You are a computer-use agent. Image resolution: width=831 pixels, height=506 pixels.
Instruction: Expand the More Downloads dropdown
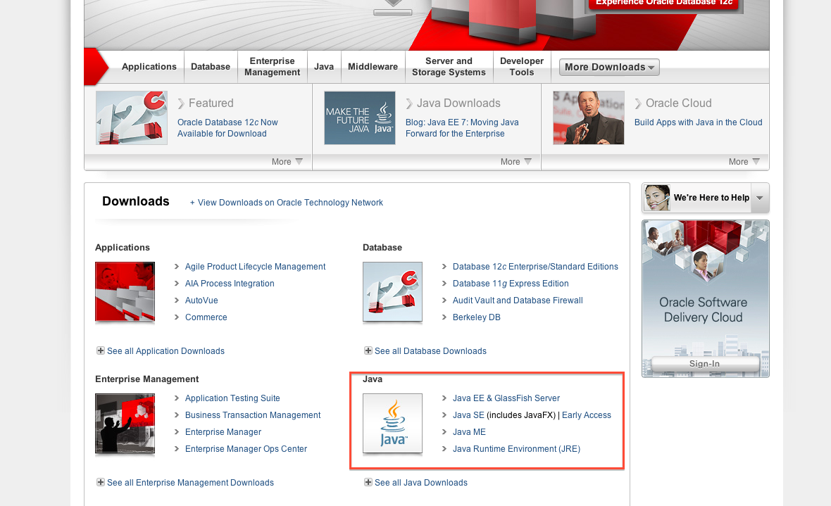[609, 68]
